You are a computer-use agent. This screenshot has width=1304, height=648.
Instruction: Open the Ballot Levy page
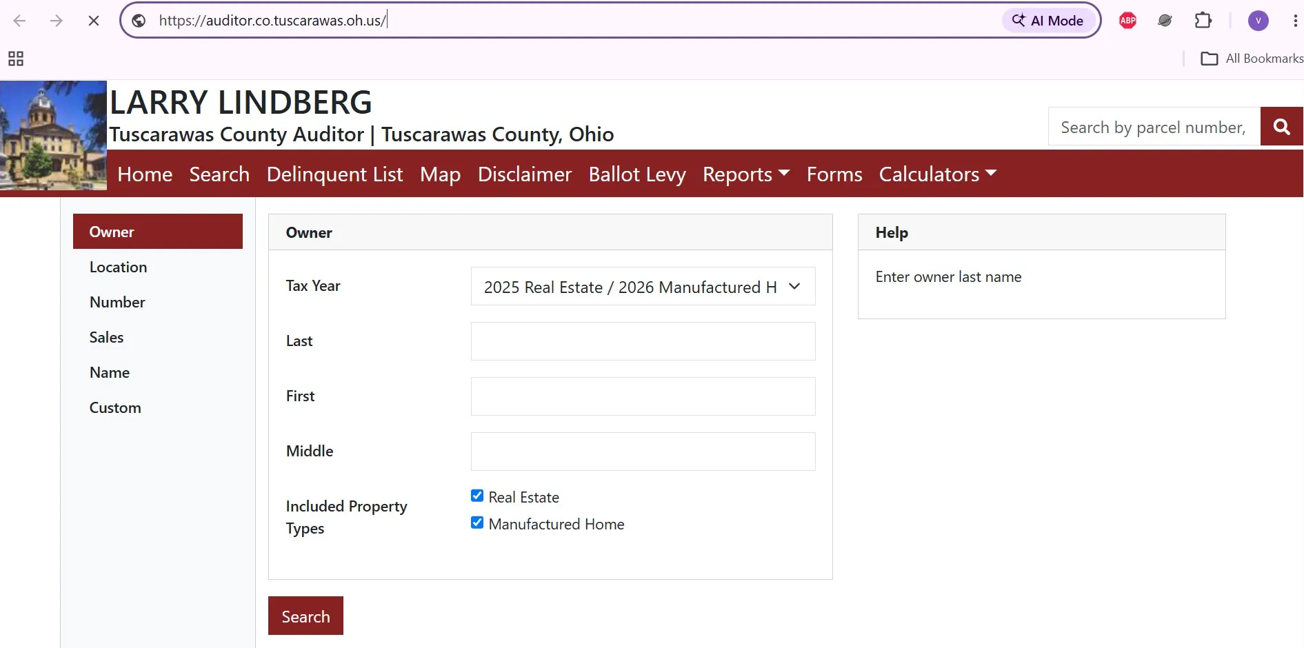(x=637, y=174)
